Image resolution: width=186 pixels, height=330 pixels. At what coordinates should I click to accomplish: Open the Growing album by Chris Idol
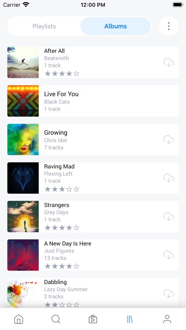click(x=93, y=139)
